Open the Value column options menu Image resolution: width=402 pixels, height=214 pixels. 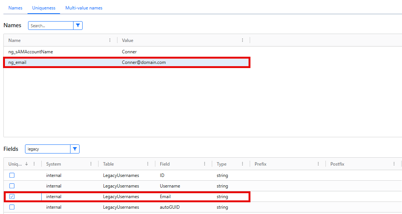(242, 40)
